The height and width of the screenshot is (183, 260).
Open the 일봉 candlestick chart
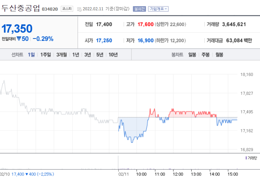(192, 55)
